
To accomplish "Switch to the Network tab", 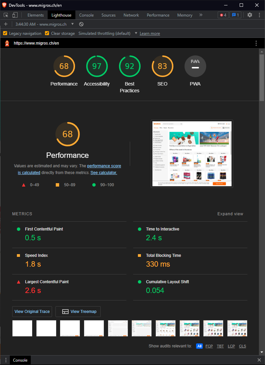I will pyautogui.click(x=131, y=15).
